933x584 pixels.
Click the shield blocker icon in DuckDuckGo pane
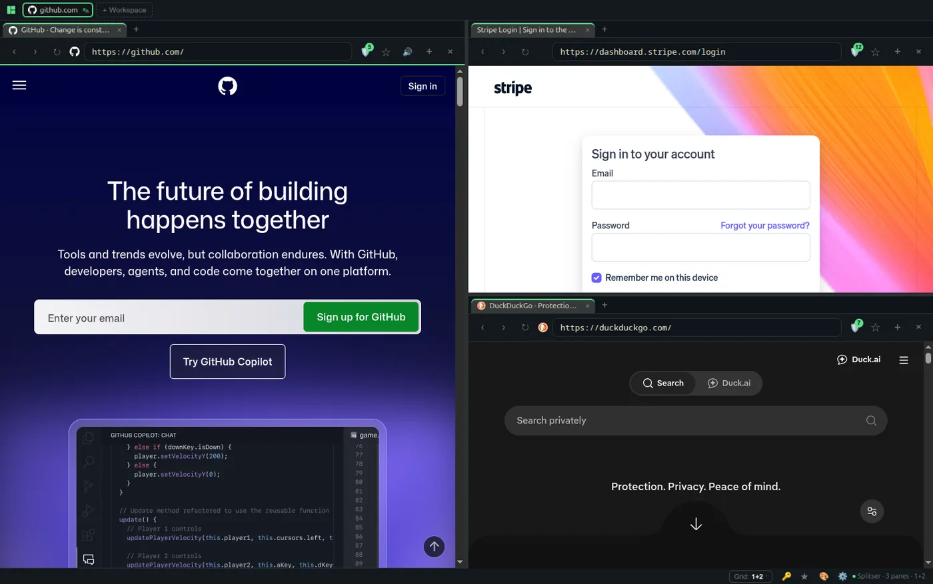(x=856, y=327)
